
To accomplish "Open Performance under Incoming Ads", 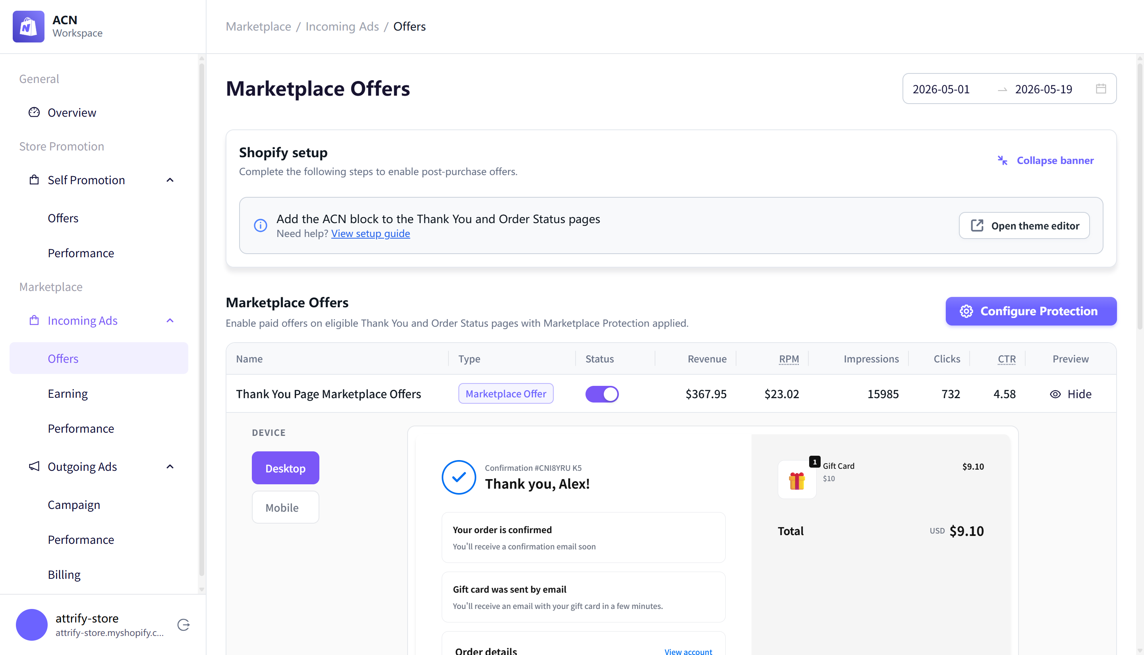I will (x=99, y=428).
